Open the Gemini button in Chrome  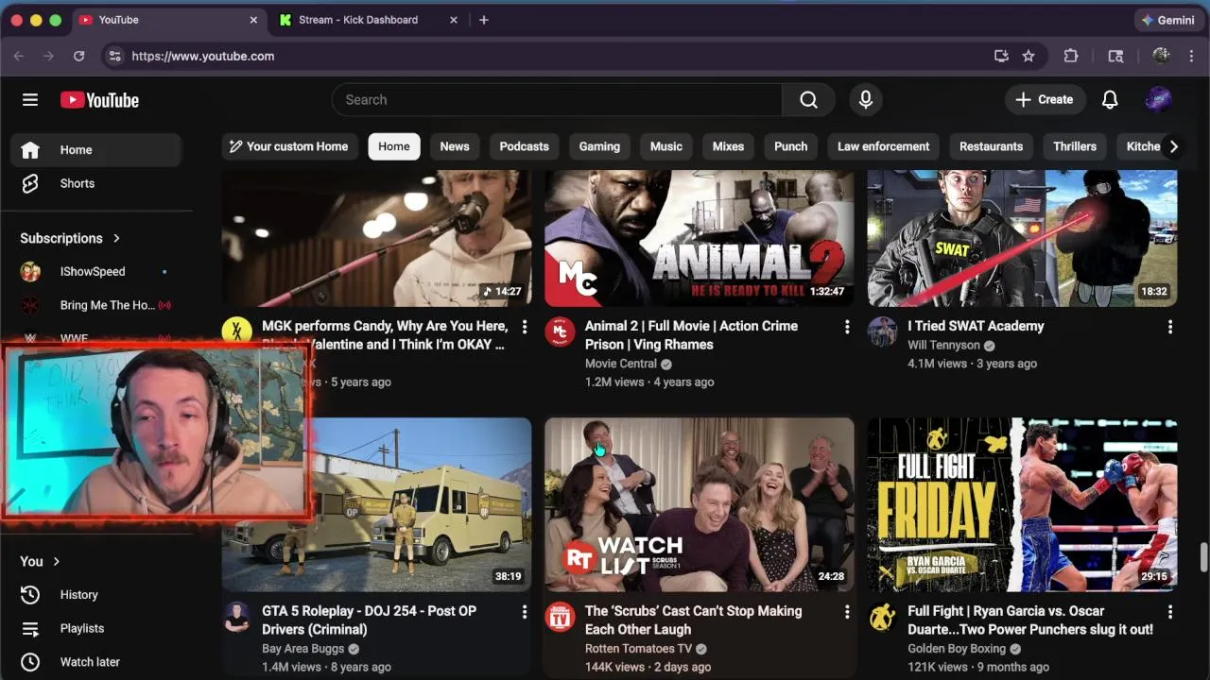point(1168,20)
